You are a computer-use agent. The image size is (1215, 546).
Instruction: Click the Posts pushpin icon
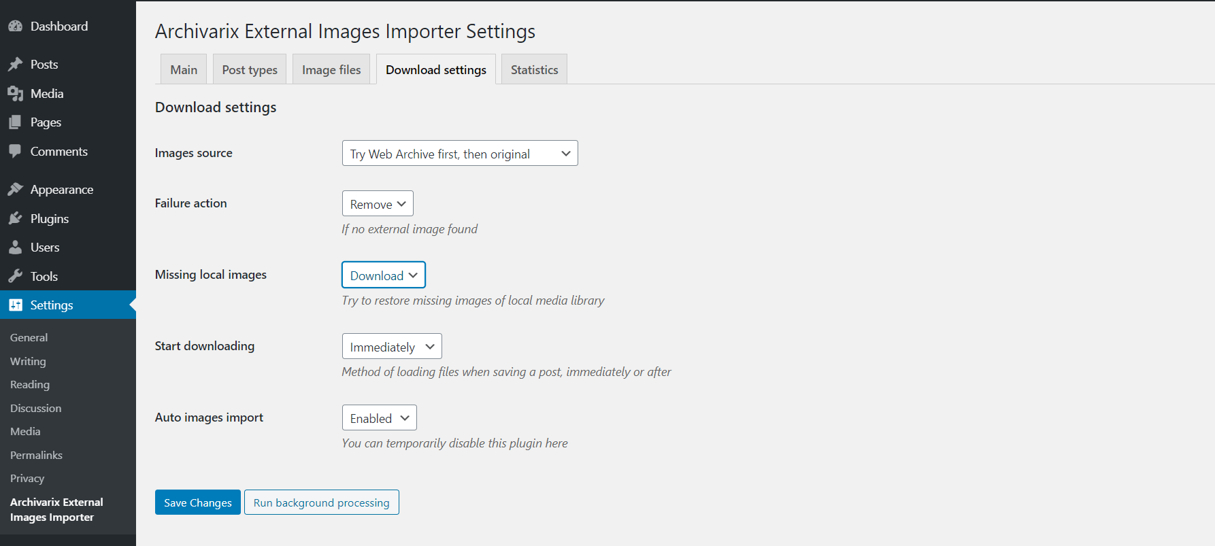(x=15, y=65)
